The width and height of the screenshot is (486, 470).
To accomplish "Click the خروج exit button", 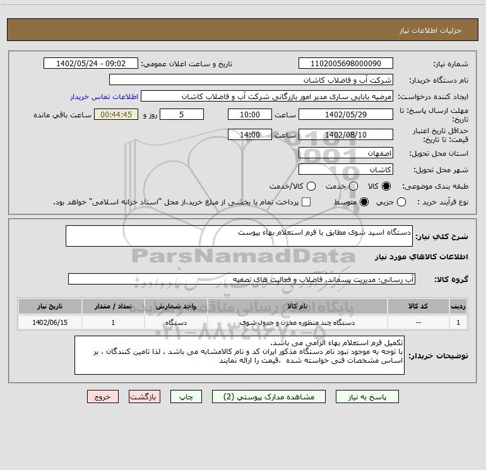I will point(103,397).
